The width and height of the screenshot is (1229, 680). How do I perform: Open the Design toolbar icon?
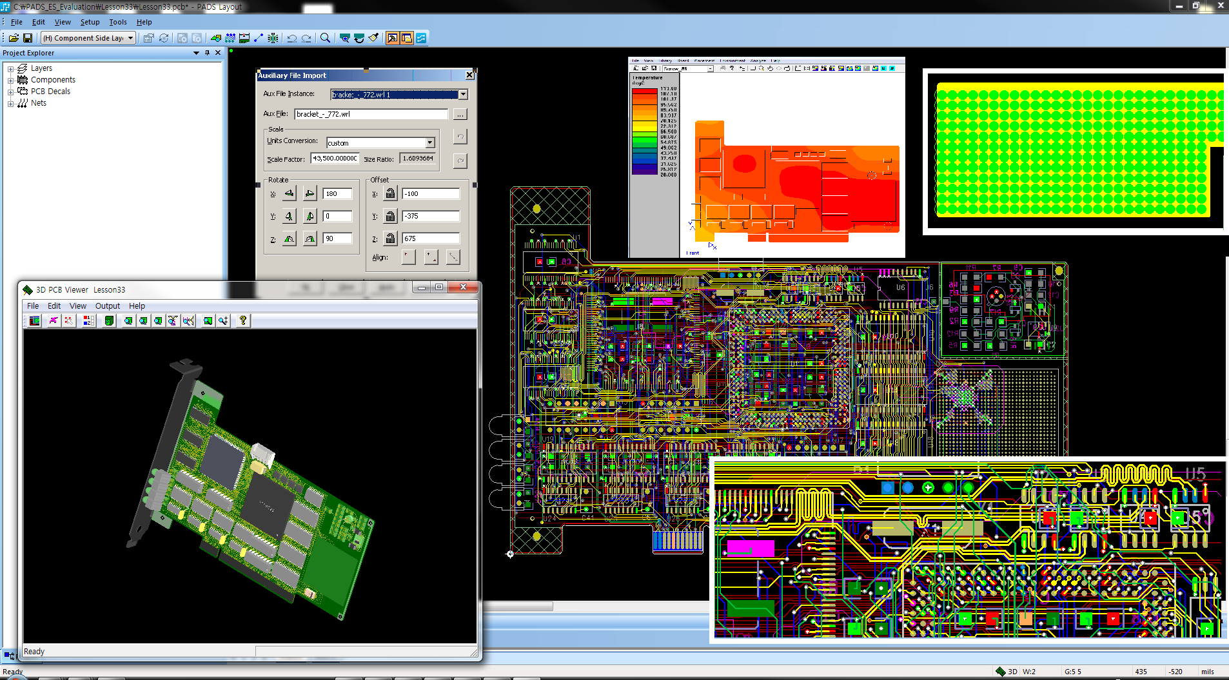click(230, 38)
